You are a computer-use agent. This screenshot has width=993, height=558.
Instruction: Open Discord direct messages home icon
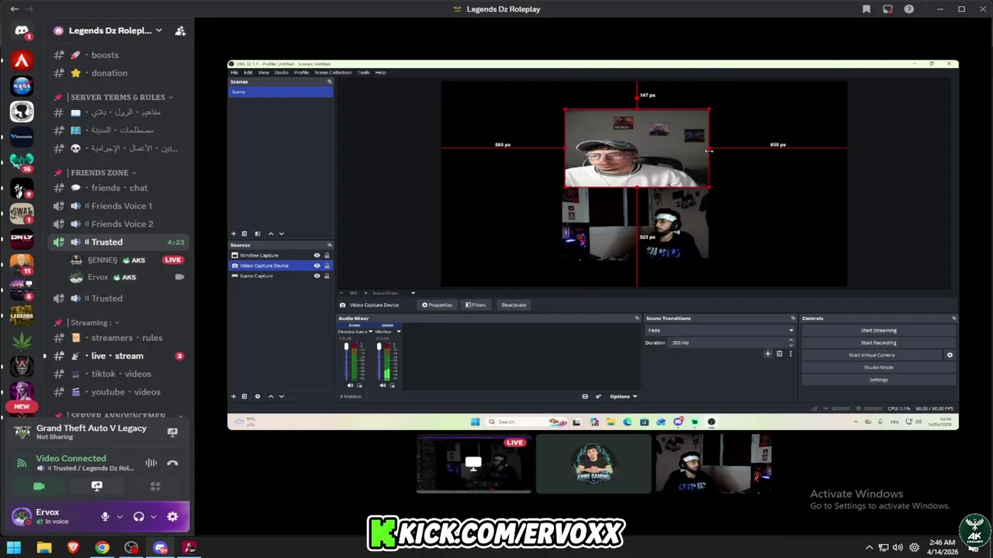pyautogui.click(x=22, y=31)
